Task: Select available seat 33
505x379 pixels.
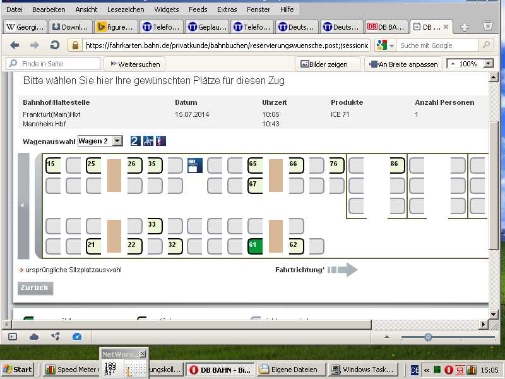Action: [154, 226]
